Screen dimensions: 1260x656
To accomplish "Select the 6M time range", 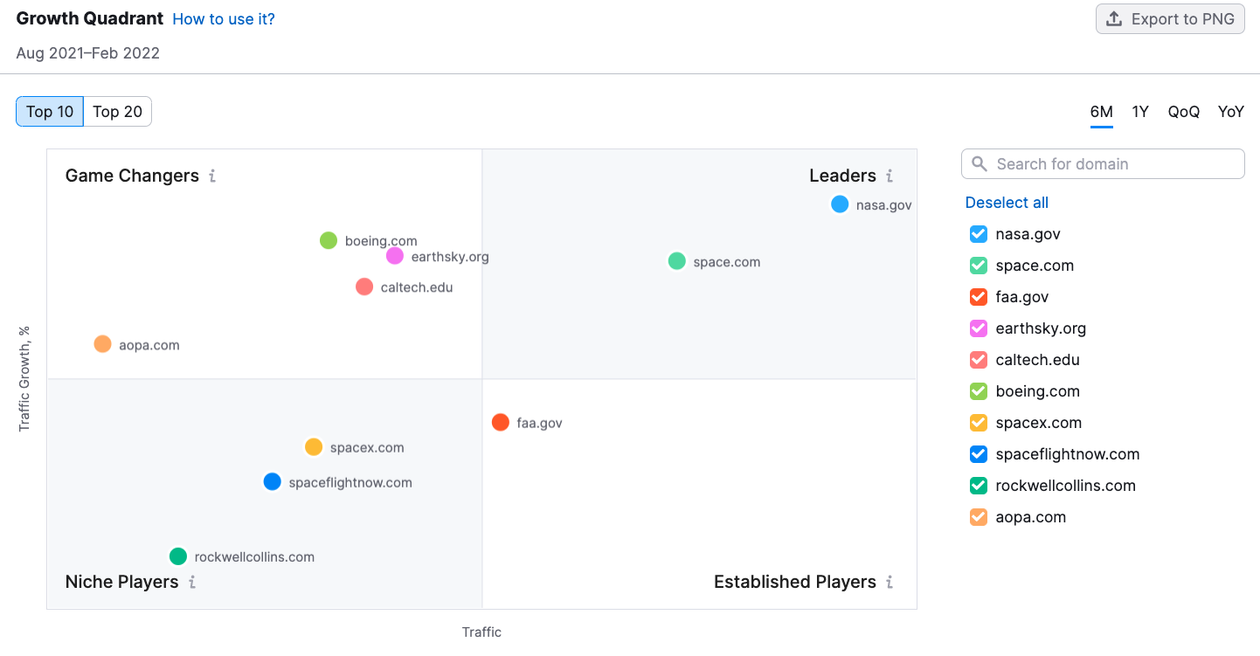I will (1102, 112).
